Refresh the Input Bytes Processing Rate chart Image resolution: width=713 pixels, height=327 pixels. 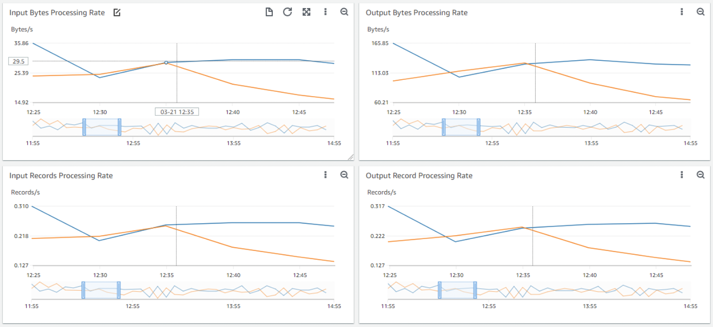coord(287,11)
